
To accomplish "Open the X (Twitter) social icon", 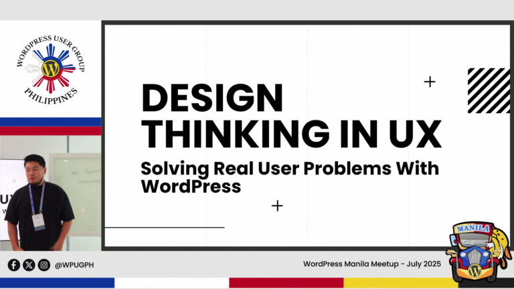I will [x=29, y=265].
